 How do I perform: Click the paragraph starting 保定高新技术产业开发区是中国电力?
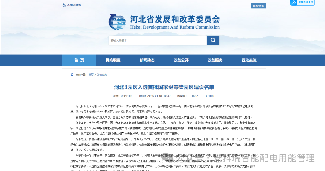pos(164,128)
